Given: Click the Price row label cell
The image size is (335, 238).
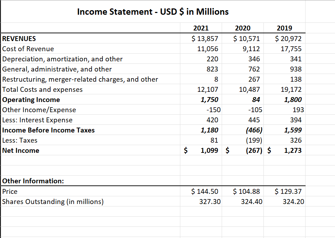Looking at the screenshot, I should (9, 191).
